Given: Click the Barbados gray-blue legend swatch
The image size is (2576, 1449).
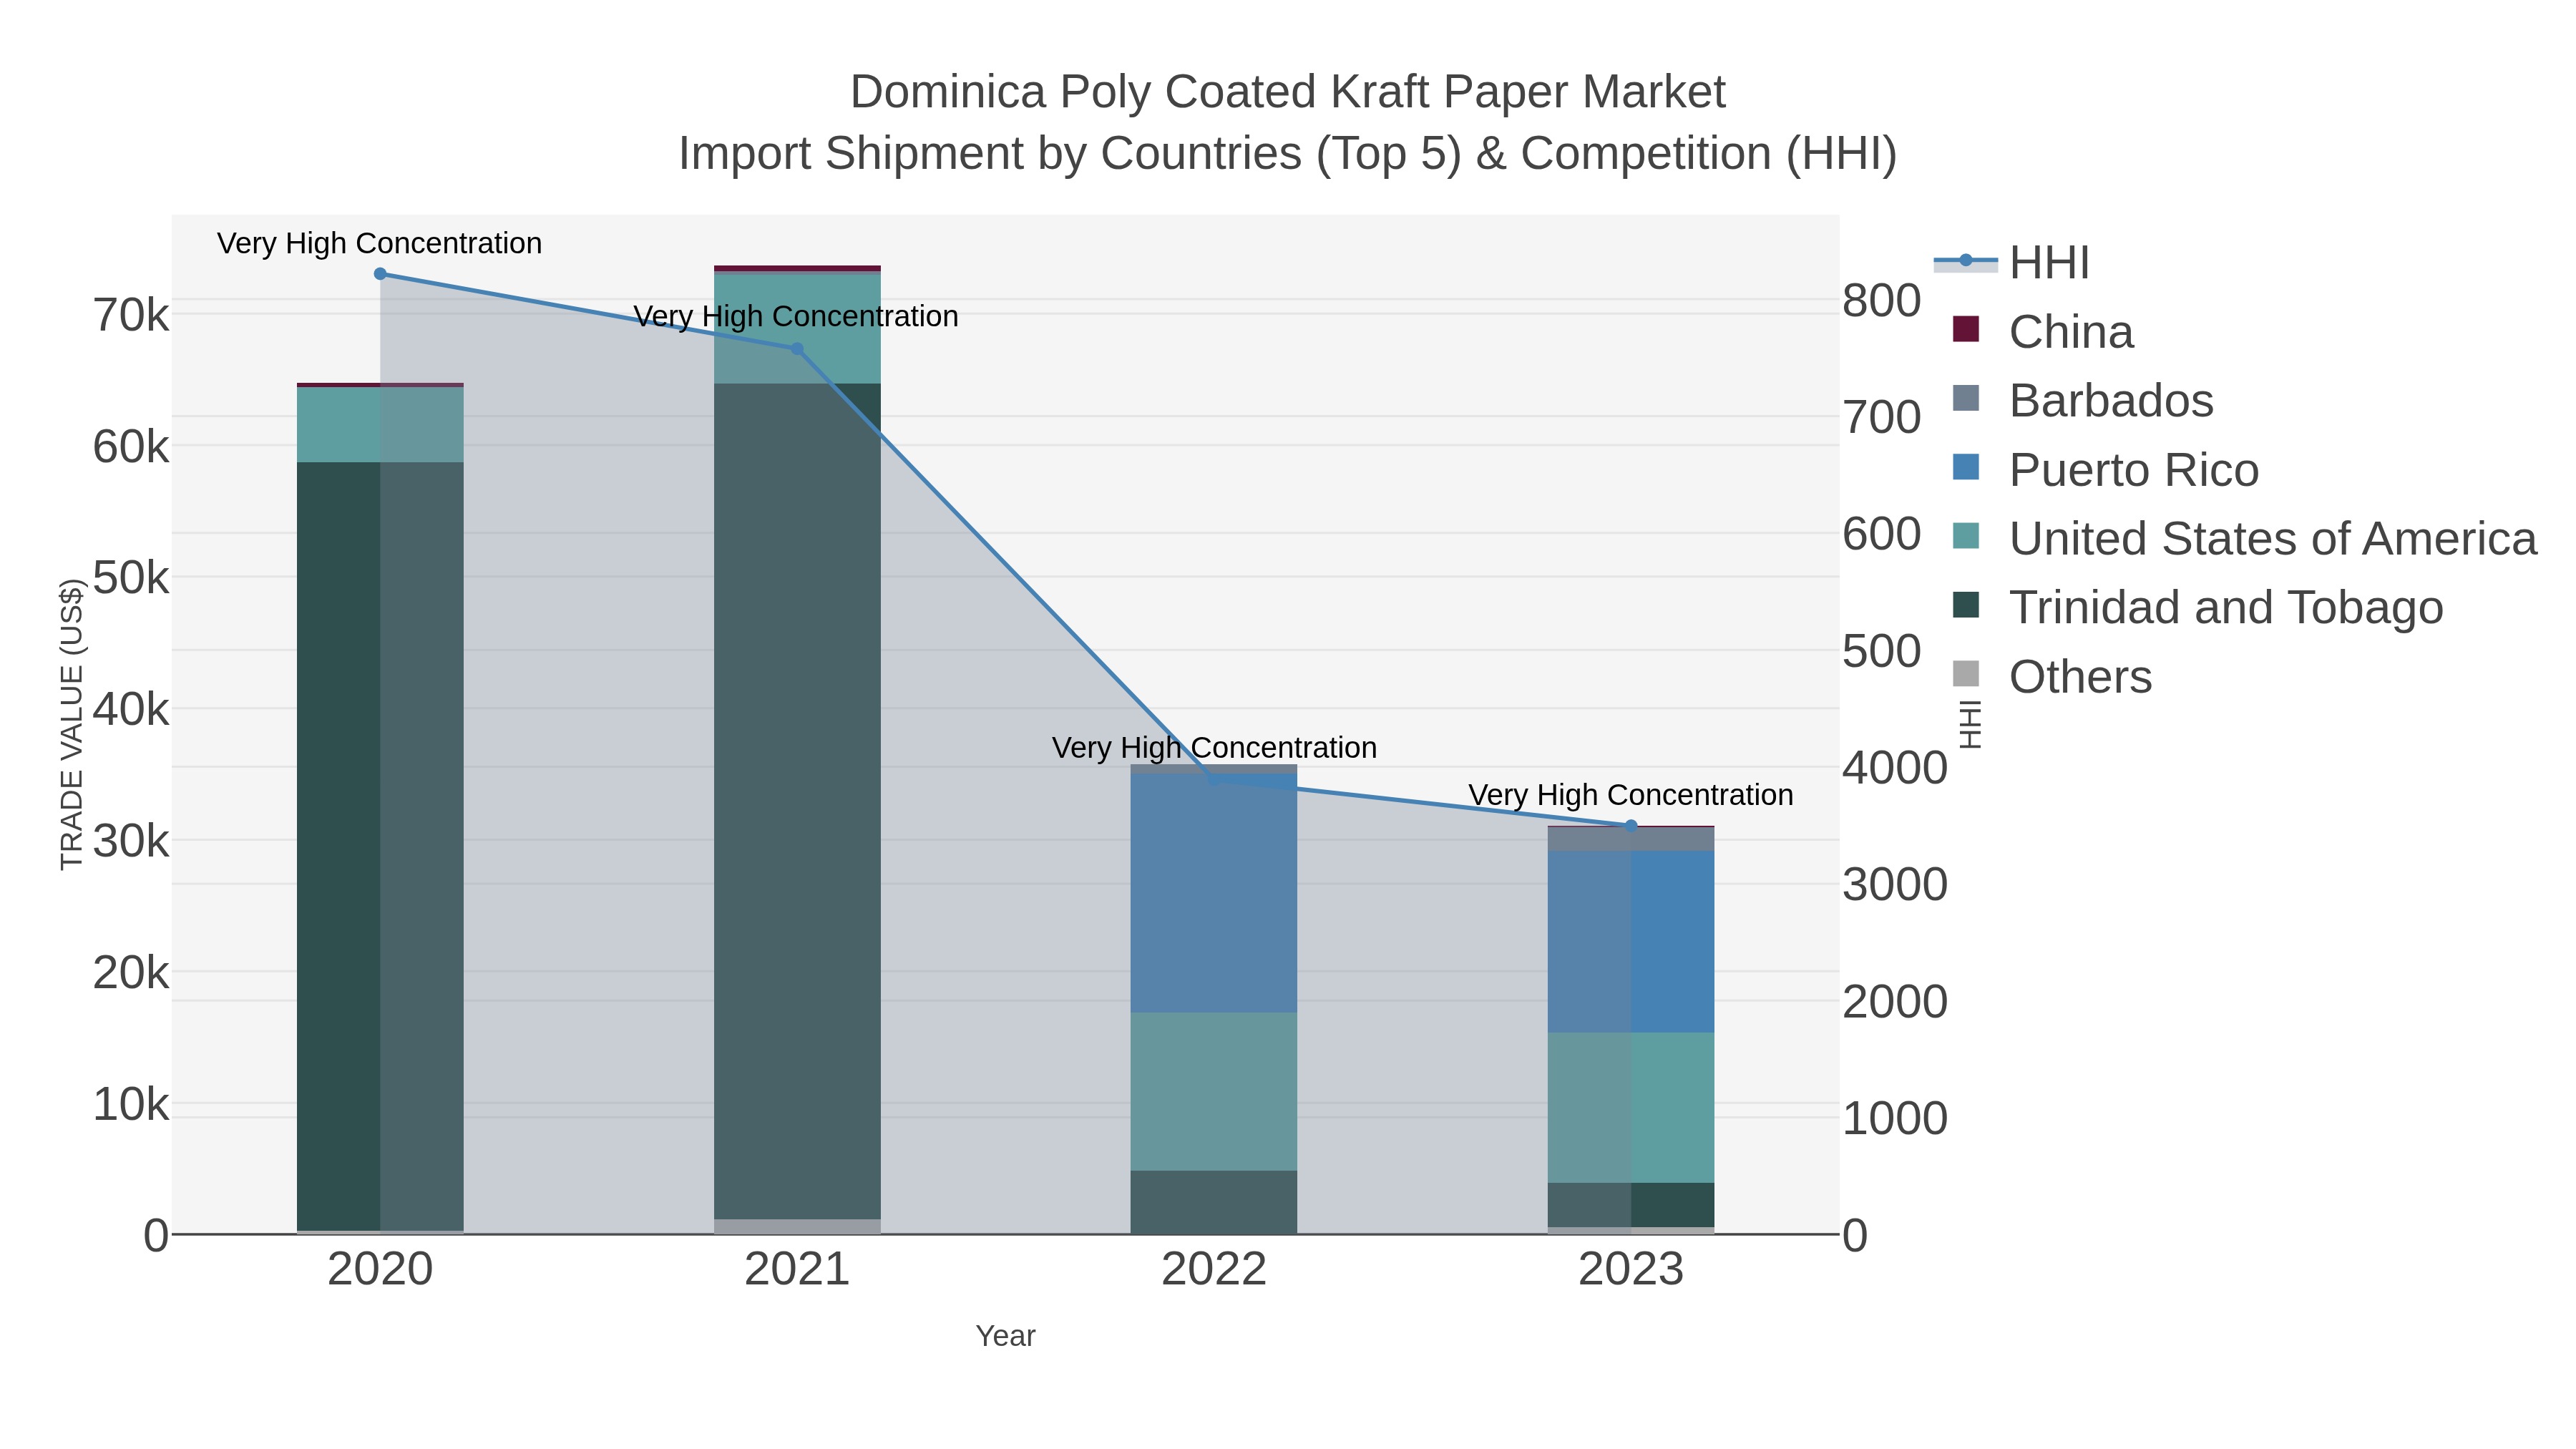Looking at the screenshot, I should click(x=1966, y=398).
